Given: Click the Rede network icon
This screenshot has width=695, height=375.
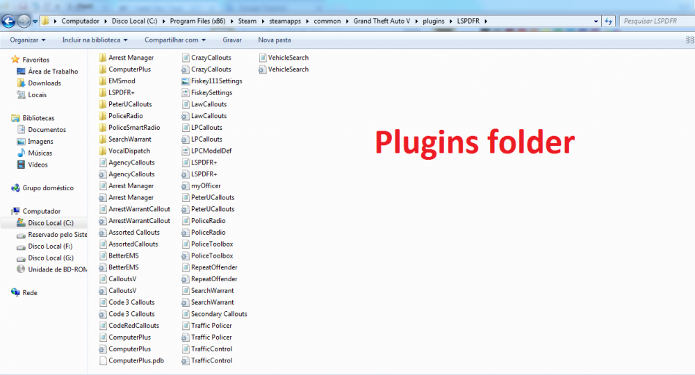Looking at the screenshot, I should 15,292.
